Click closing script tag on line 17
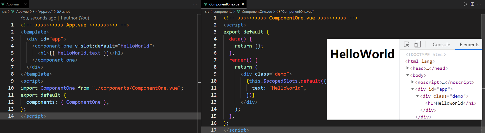The image size is (485, 133). click(x=236, y=130)
